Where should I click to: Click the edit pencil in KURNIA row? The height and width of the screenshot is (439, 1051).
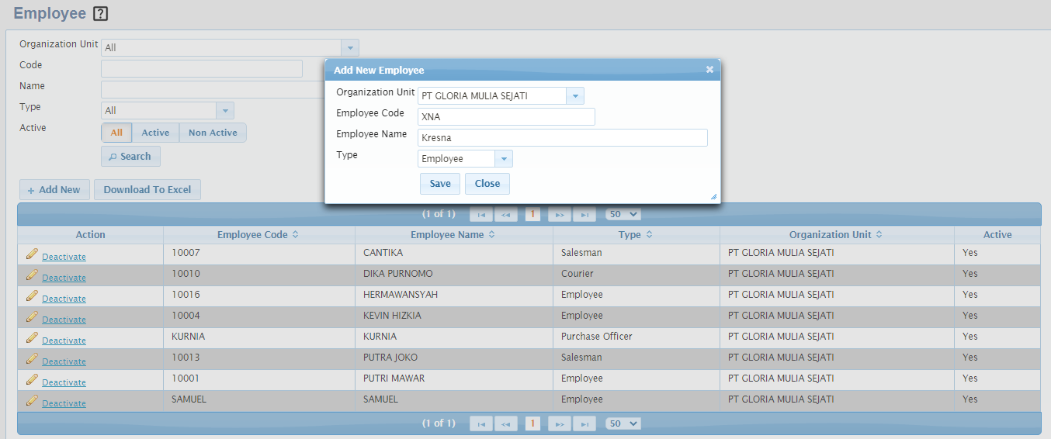[x=32, y=337]
